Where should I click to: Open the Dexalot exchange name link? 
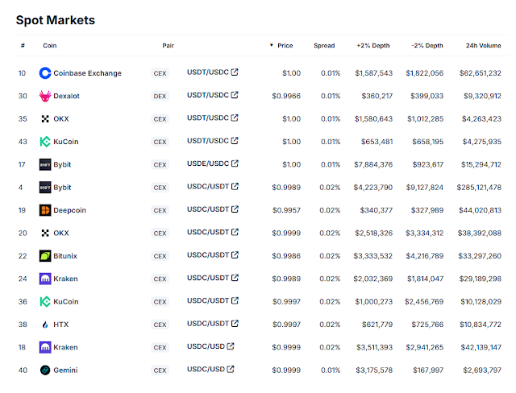(x=66, y=96)
